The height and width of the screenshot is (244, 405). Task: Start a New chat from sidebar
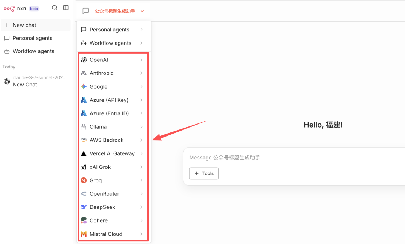tap(24, 25)
